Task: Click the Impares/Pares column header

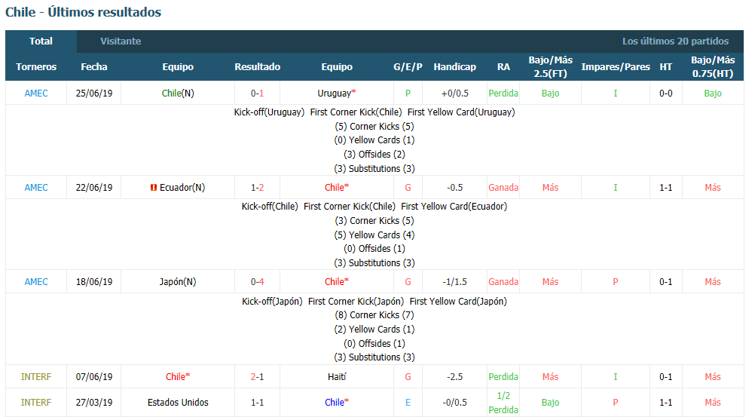Action: coord(616,67)
